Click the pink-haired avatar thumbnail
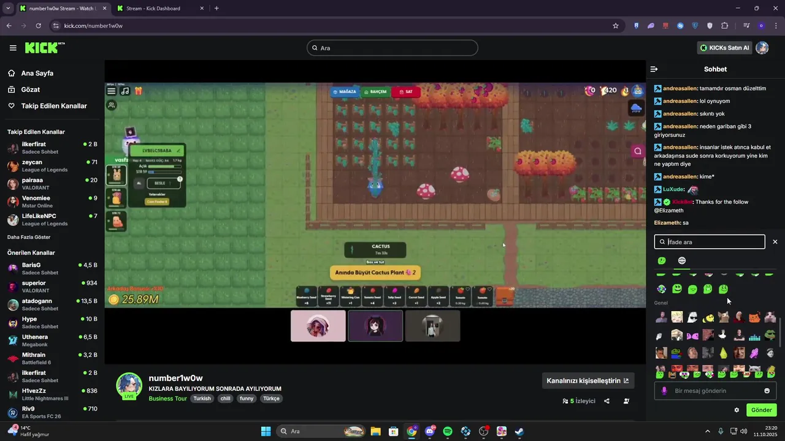Viewport: 785px width, 441px height. pos(318,326)
